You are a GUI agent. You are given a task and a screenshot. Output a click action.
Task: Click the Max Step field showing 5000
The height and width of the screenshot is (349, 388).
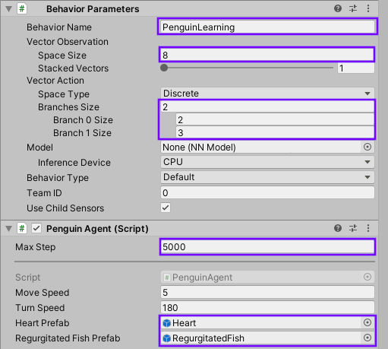tap(267, 247)
